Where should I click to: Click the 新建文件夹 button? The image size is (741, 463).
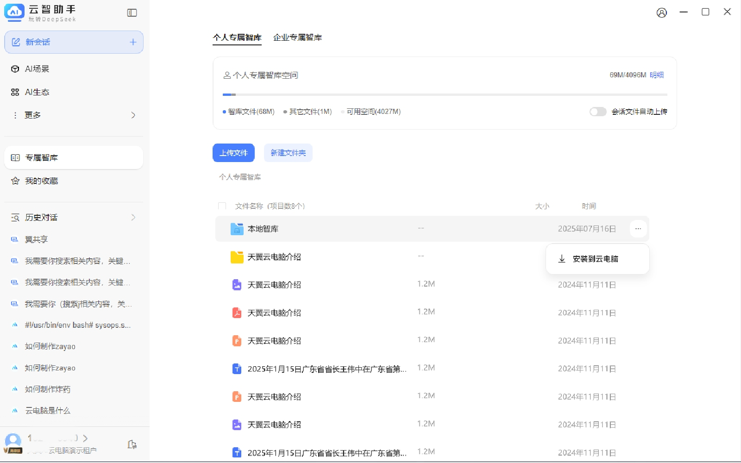click(x=288, y=153)
